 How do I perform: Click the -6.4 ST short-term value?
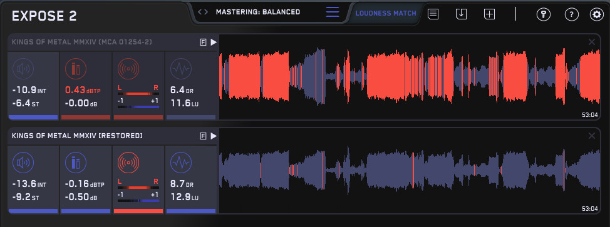click(26, 104)
